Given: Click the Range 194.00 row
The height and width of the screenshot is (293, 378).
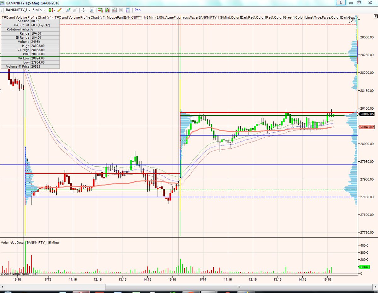Looking at the screenshot, I should click(30, 33).
